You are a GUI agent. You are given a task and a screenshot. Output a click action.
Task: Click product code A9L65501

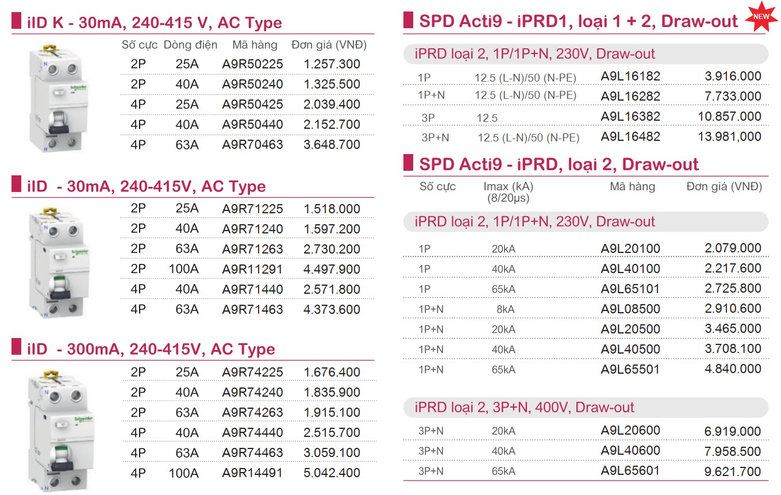coord(630,370)
